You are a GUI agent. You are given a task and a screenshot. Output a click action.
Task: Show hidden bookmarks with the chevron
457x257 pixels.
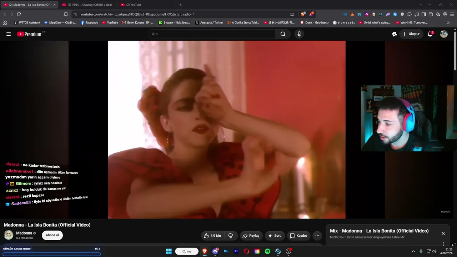tap(448, 22)
